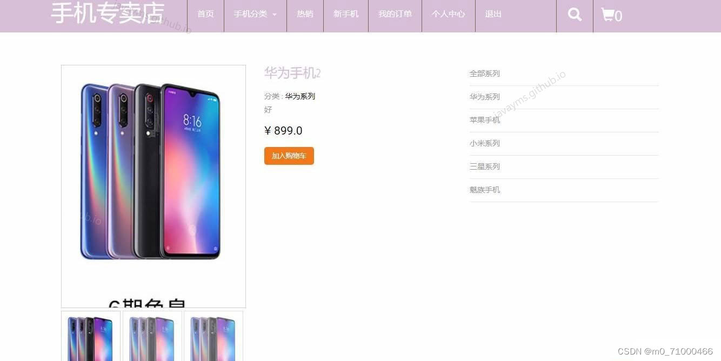721x361 pixels.
Task: Select the first product thumbnail
Action: pyautogui.click(x=91, y=336)
